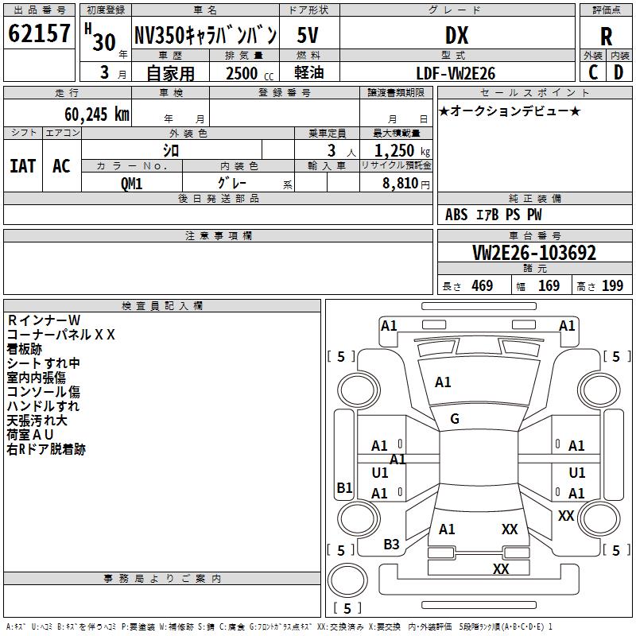
Task: Click the vehicle name NV350キャラバンバン
Action: [204, 36]
